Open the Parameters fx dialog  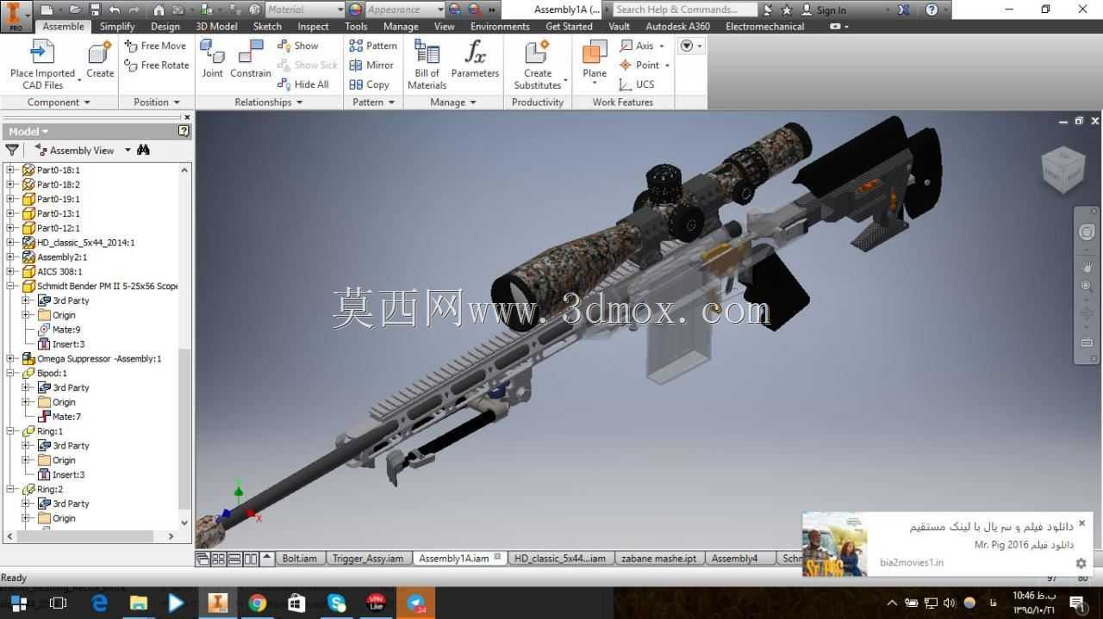[475, 59]
